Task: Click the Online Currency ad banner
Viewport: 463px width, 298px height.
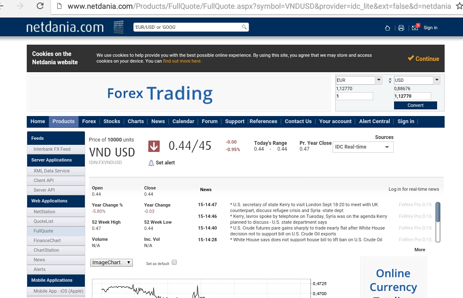Action: (393, 278)
